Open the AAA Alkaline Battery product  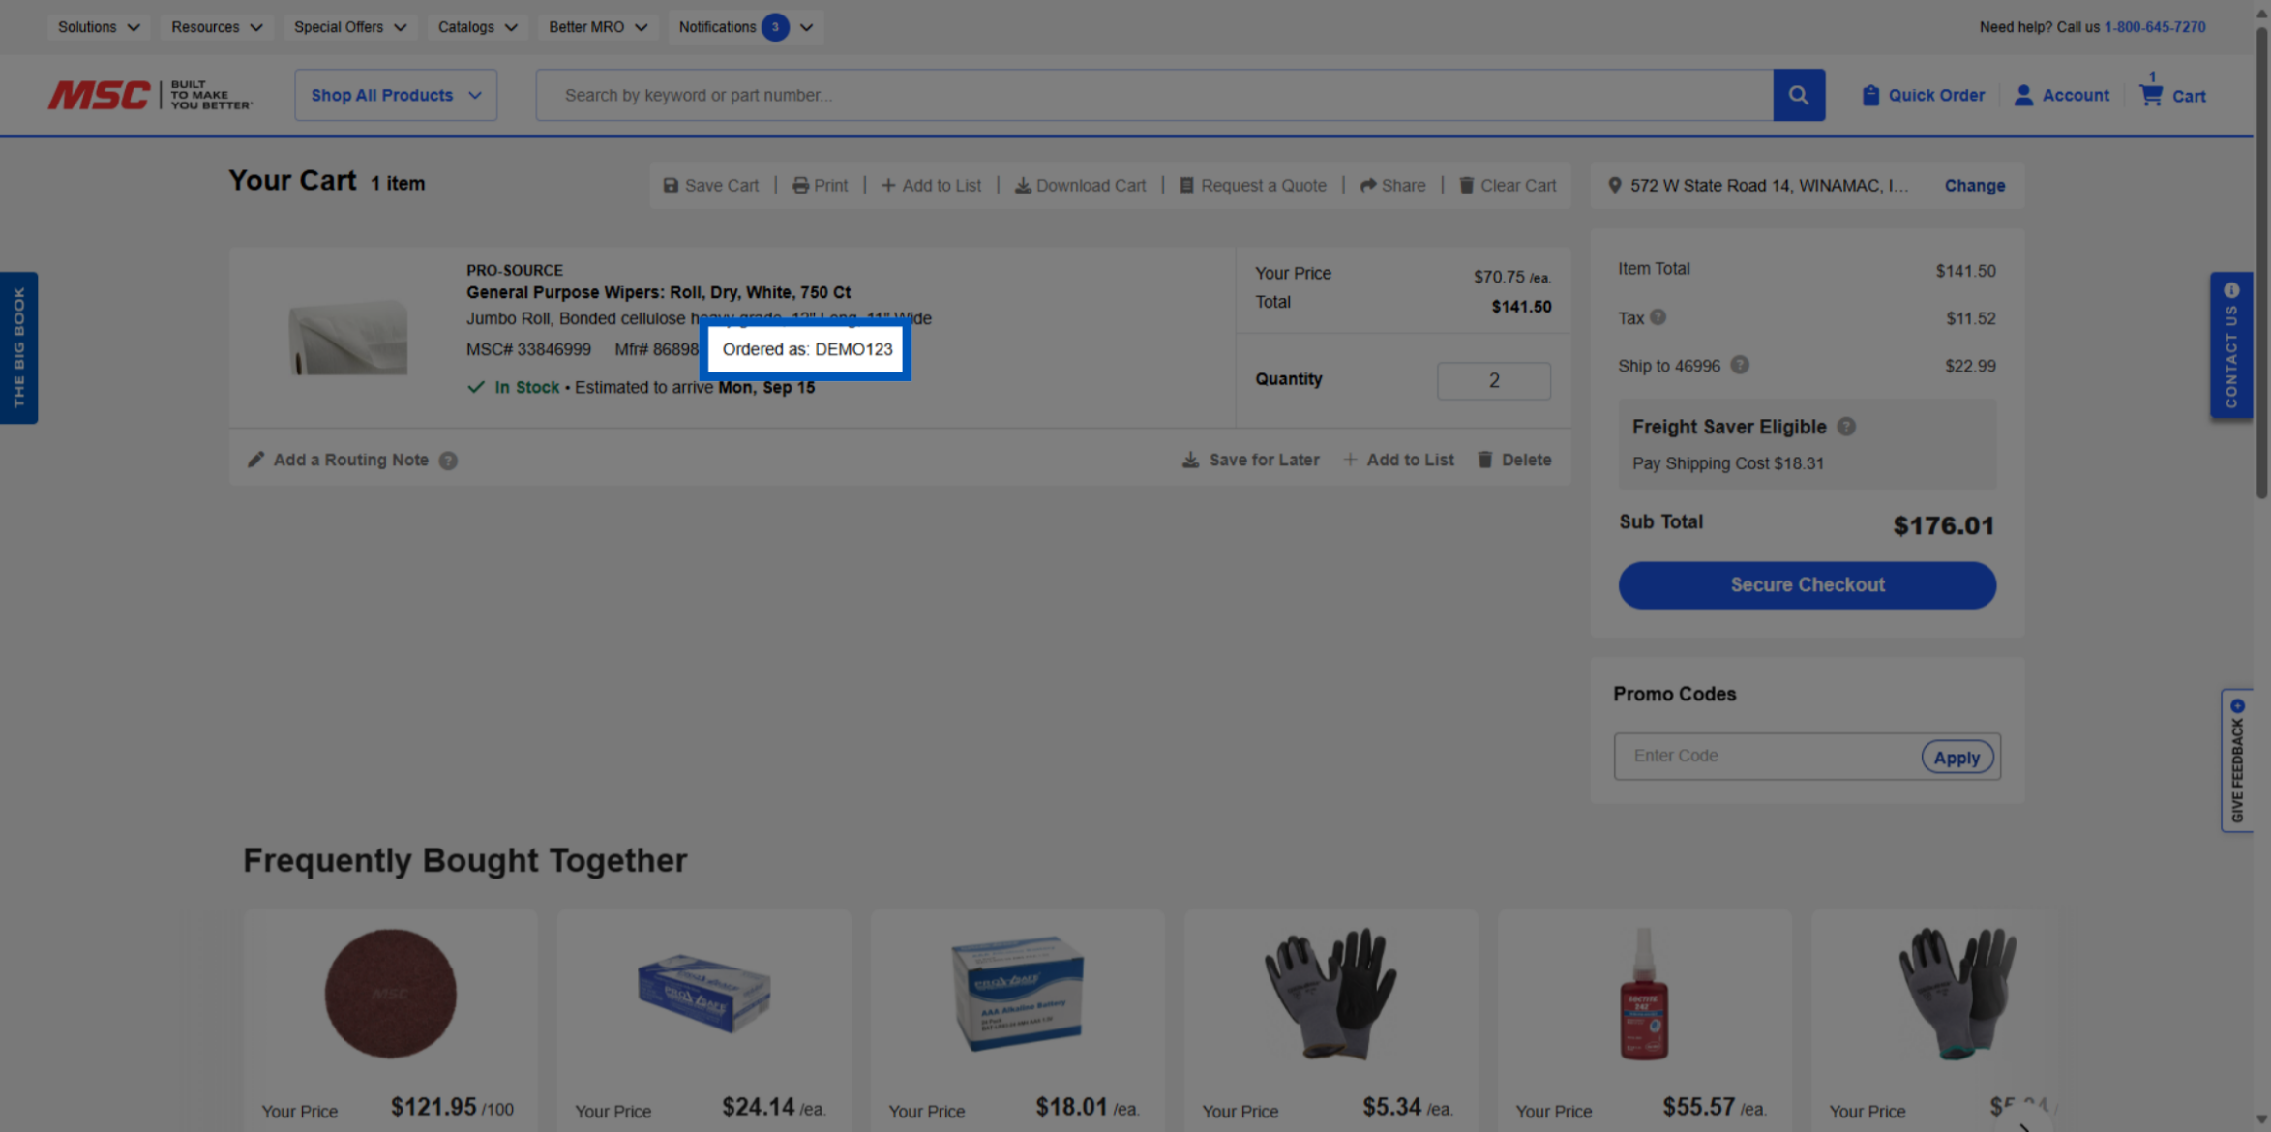(1017, 993)
